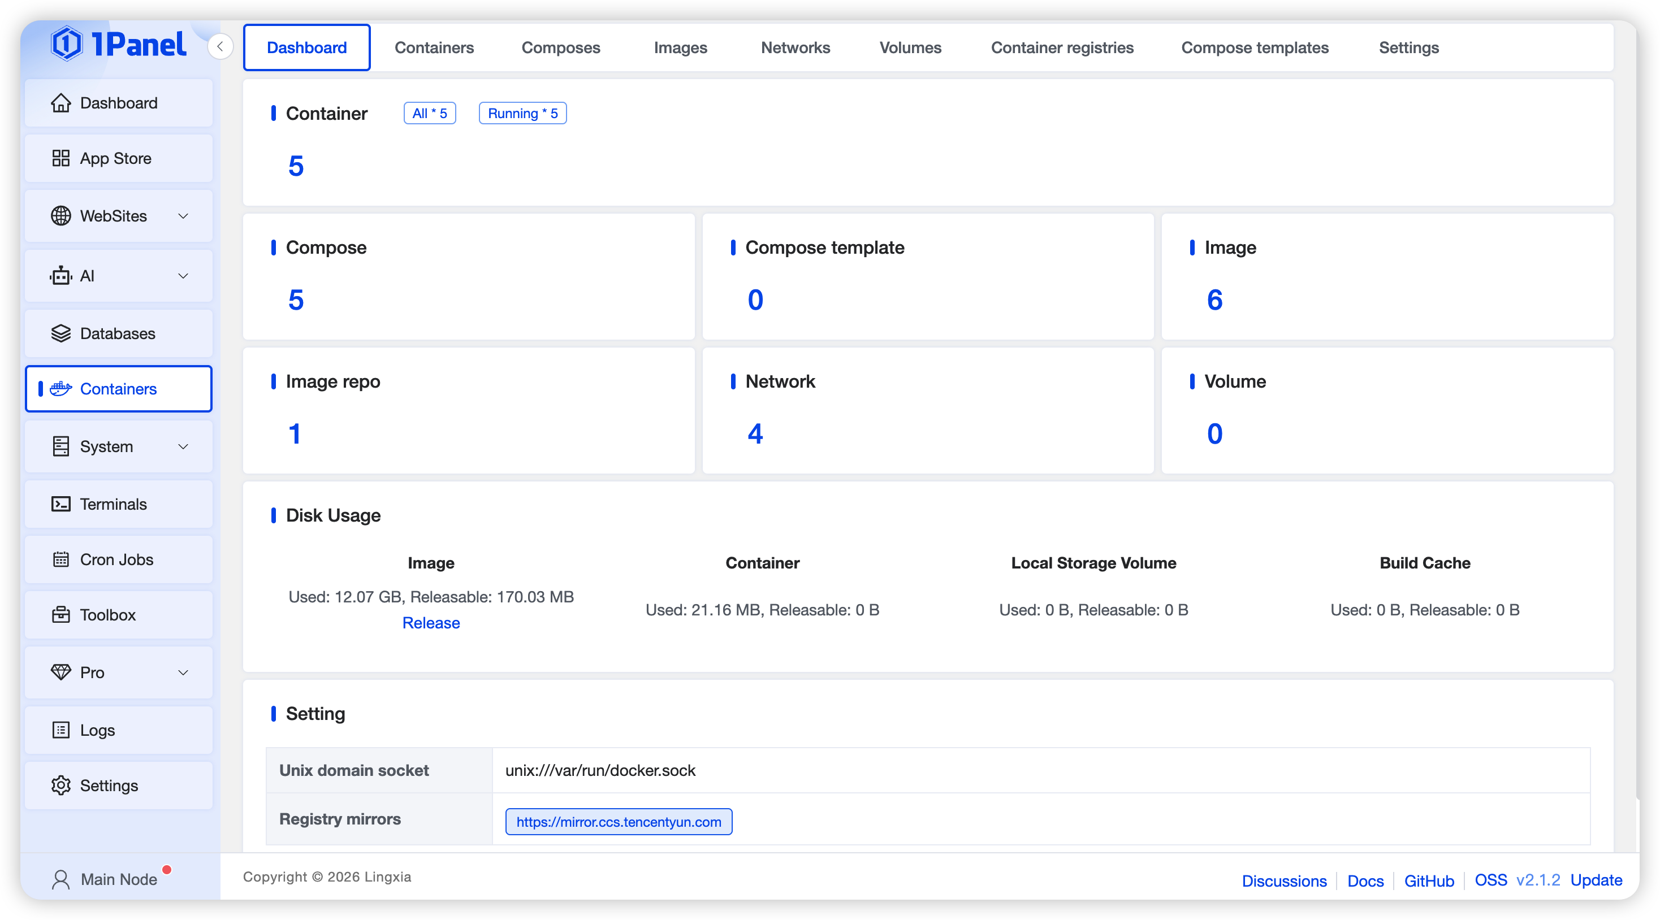Click the sidebar Settings gear icon
The image size is (1660, 920).
tap(60, 786)
